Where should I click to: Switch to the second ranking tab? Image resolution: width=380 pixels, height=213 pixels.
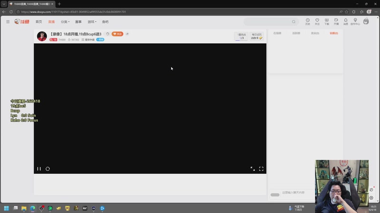296,33
